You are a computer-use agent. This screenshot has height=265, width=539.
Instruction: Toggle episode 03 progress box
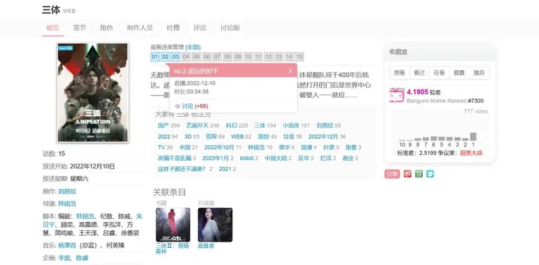(176, 57)
